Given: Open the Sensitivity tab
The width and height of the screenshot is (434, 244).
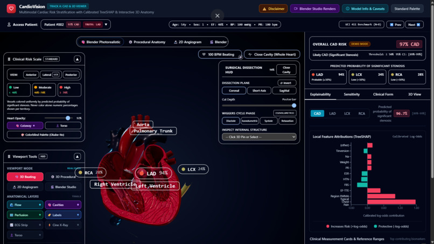Looking at the screenshot, I should click(x=352, y=94).
